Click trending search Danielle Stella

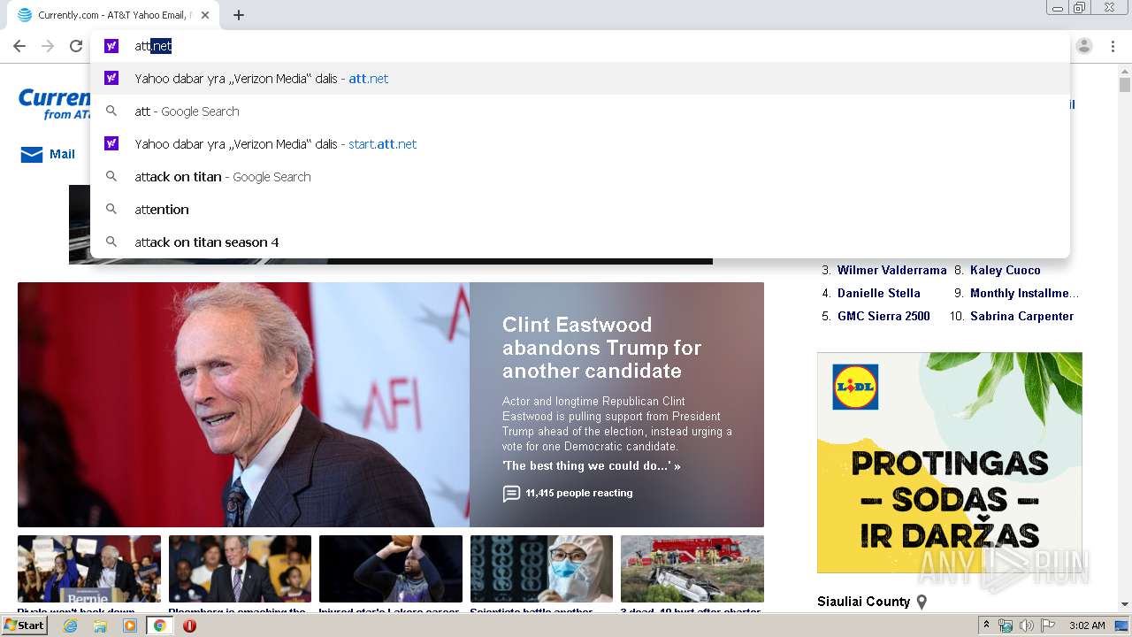[x=879, y=293]
